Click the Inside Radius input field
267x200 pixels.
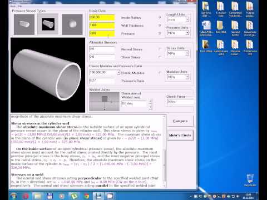pyautogui.click(x=102, y=17)
